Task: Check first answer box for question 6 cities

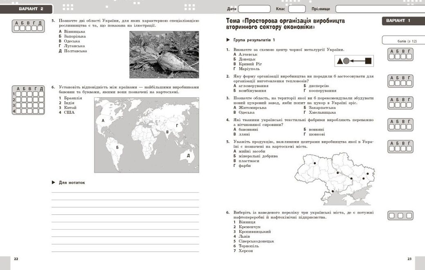Action: coord(391,216)
